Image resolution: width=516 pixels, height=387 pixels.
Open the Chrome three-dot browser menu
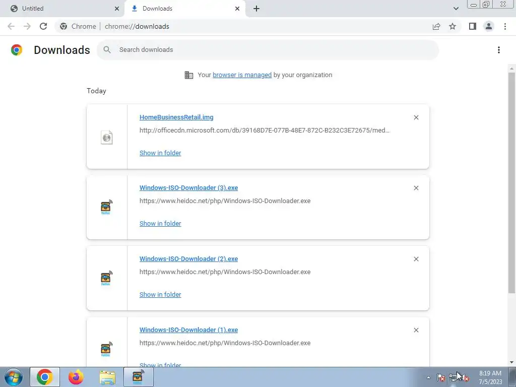click(x=505, y=26)
